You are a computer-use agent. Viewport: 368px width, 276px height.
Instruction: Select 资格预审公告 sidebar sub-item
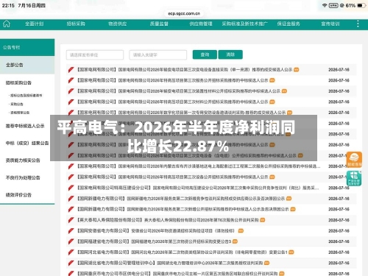click(x=19, y=113)
